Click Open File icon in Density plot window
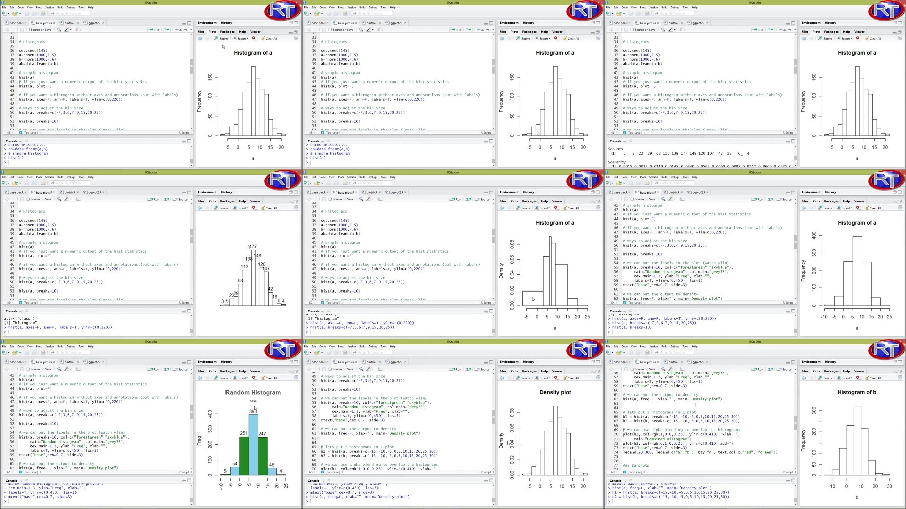The height and width of the screenshot is (509, 906). (317, 352)
